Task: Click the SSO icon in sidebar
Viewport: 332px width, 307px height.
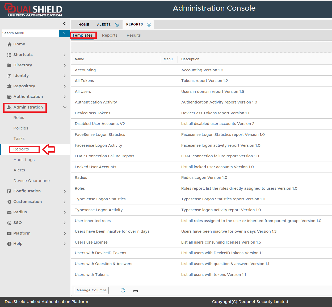Action: (9, 223)
